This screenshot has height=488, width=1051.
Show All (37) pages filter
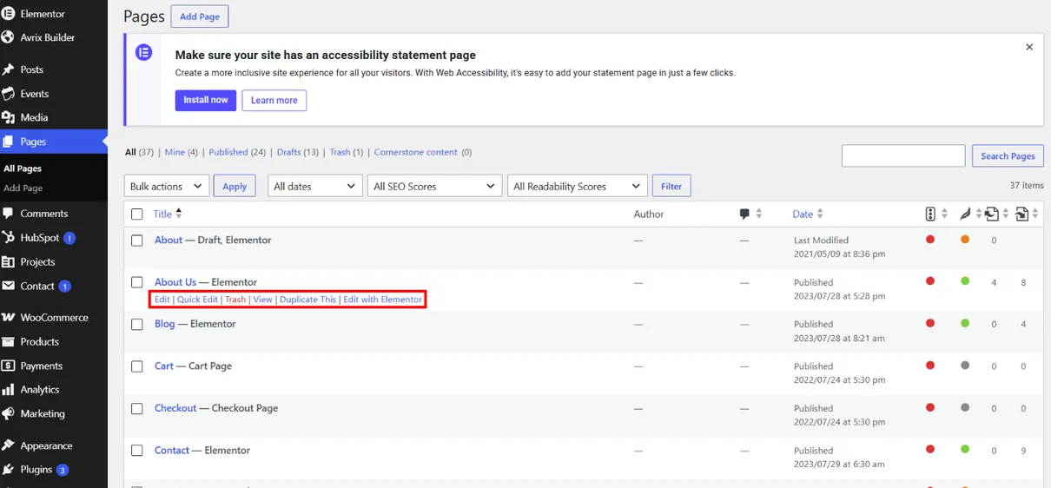139,152
